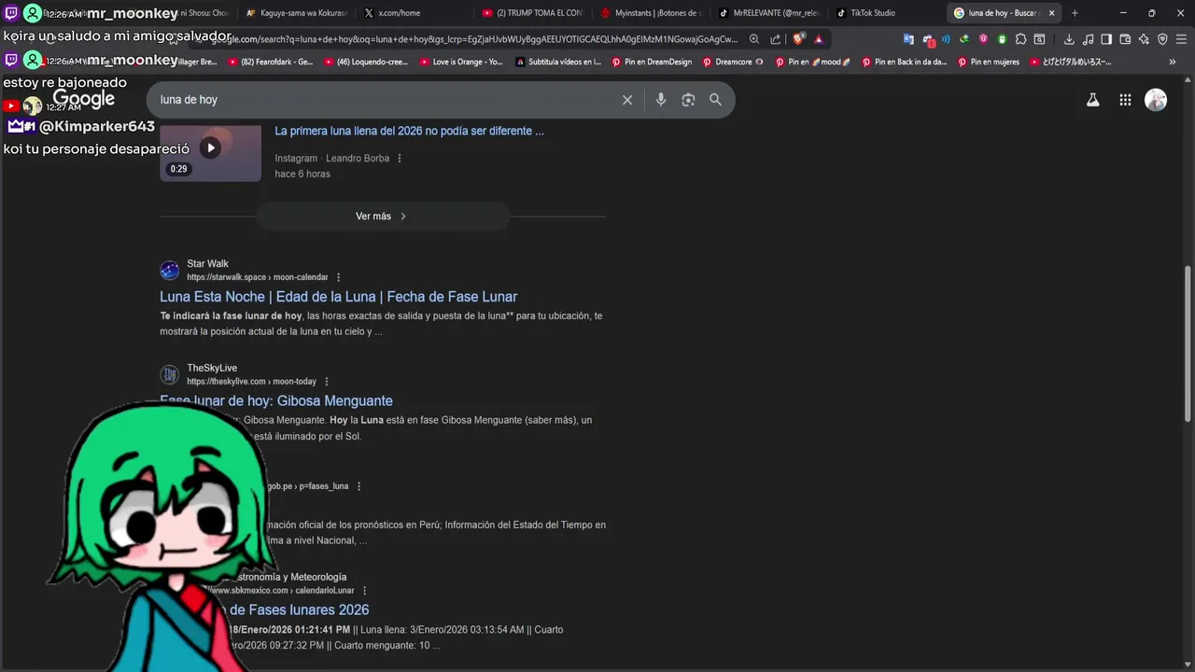Screen dimensions: 1195x672
Task: Open the Google account profile avatar
Action: (1156, 100)
